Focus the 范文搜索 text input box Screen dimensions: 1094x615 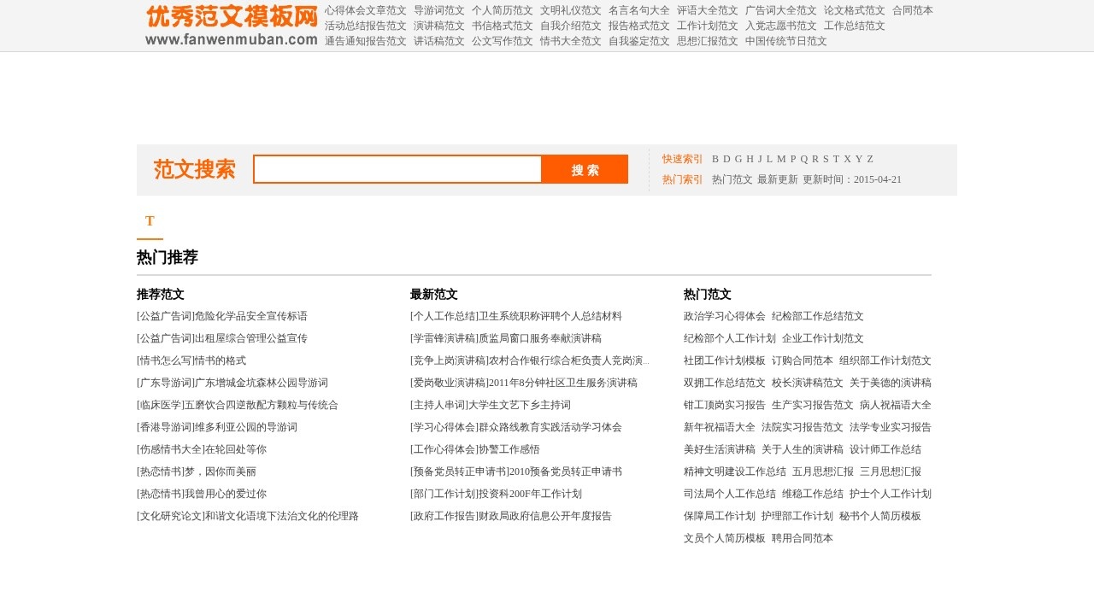(x=397, y=169)
